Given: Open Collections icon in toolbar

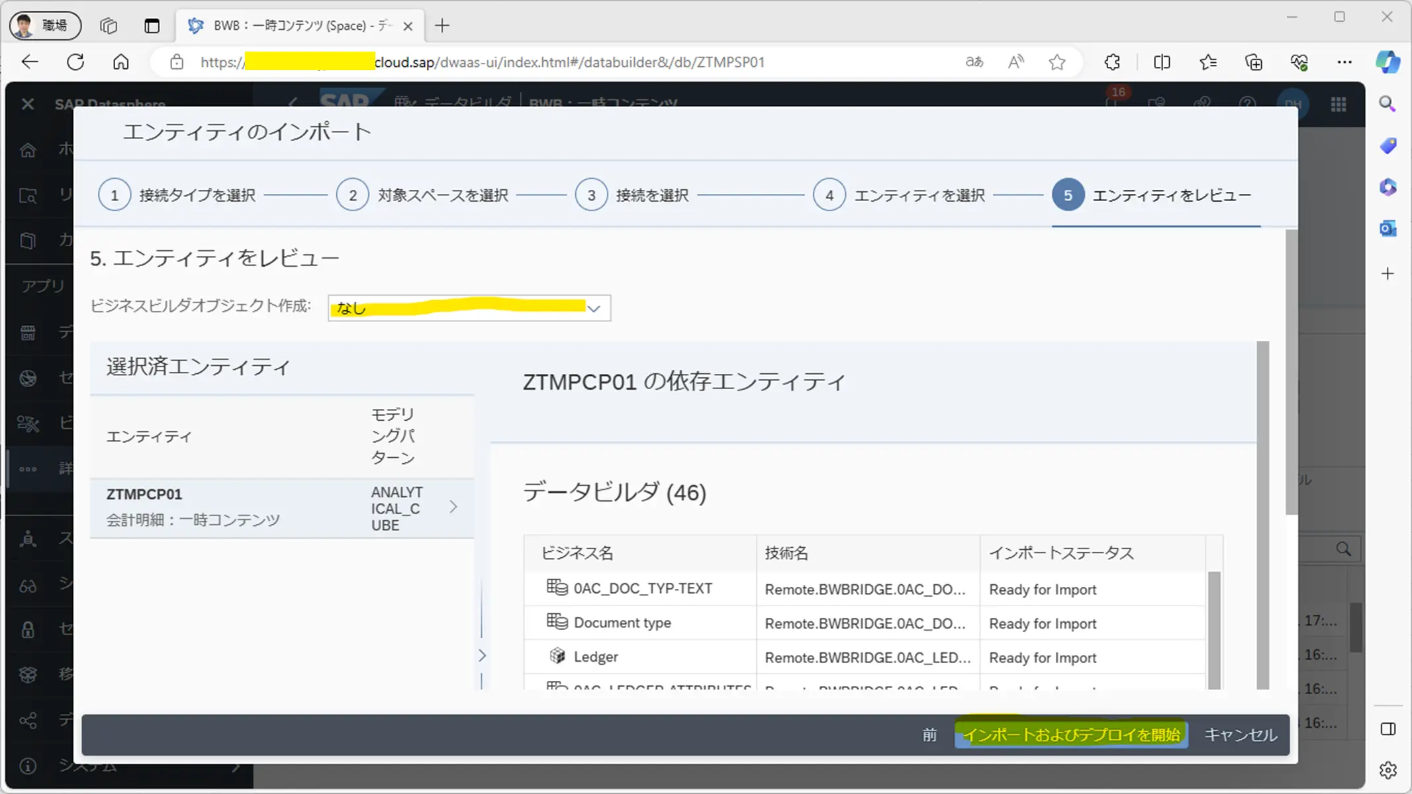Looking at the screenshot, I should pos(1253,62).
